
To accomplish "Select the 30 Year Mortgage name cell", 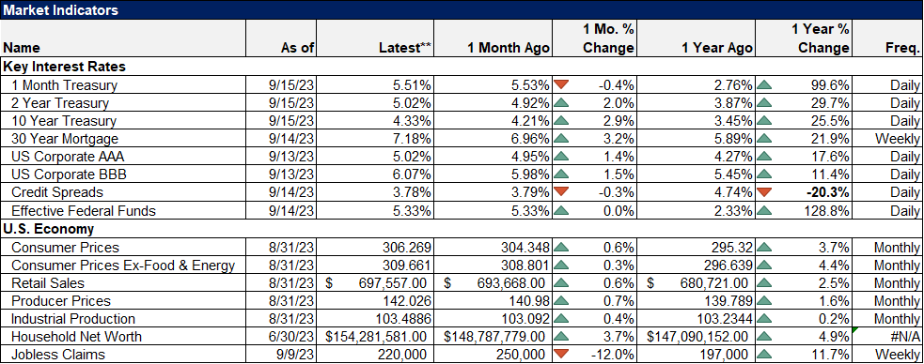I will pos(122,139).
